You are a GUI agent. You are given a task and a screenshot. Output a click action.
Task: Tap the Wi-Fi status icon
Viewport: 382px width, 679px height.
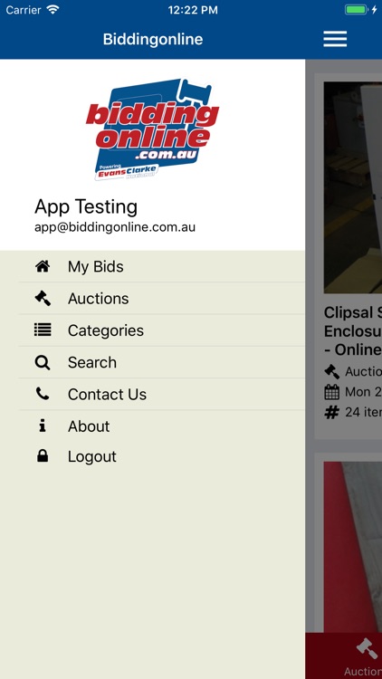click(x=53, y=10)
